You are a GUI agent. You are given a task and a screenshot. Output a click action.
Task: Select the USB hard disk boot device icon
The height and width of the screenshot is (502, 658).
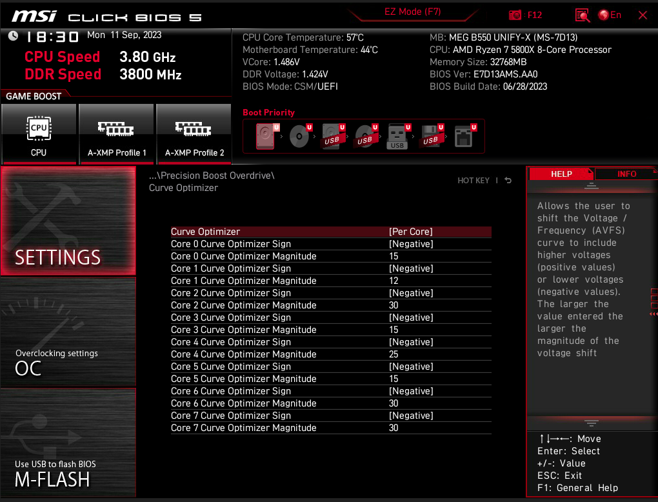(x=333, y=136)
